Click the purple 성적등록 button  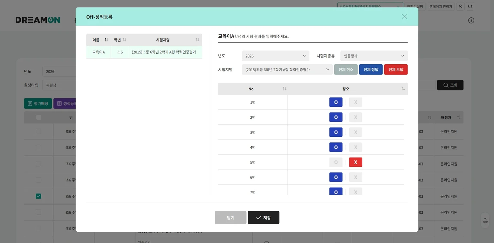(65, 103)
